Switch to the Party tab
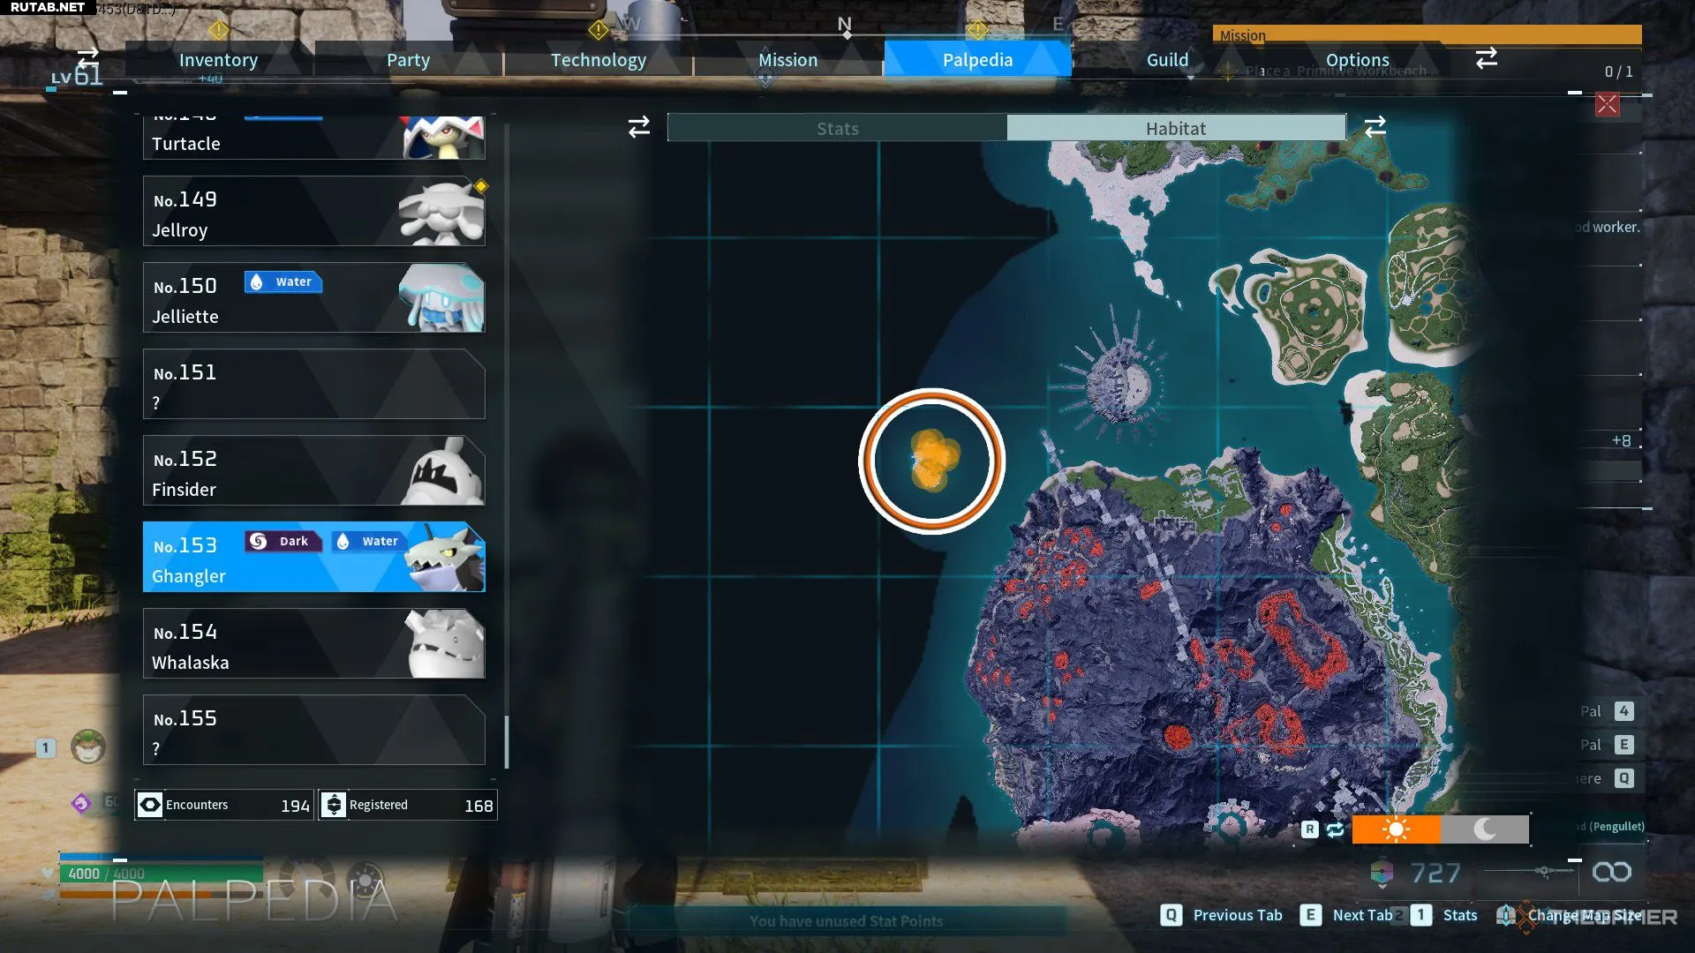 408,60
